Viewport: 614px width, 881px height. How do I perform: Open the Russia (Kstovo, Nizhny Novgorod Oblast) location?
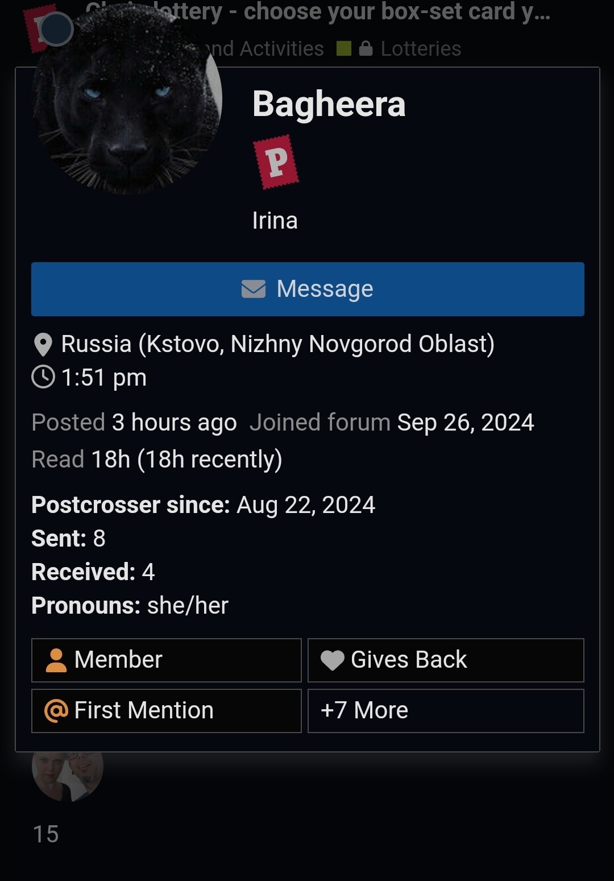277,344
